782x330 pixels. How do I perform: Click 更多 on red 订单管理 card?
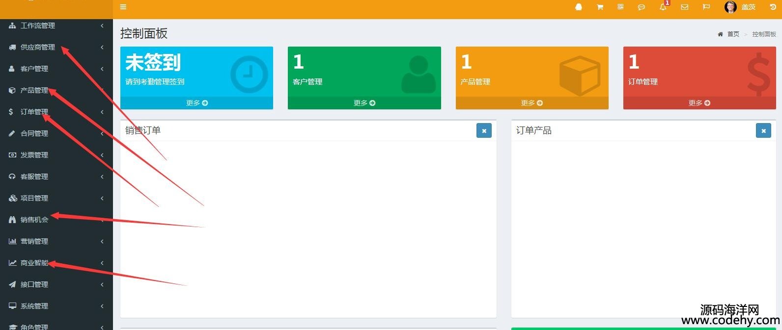pyautogui.click(x=699, y=103)
